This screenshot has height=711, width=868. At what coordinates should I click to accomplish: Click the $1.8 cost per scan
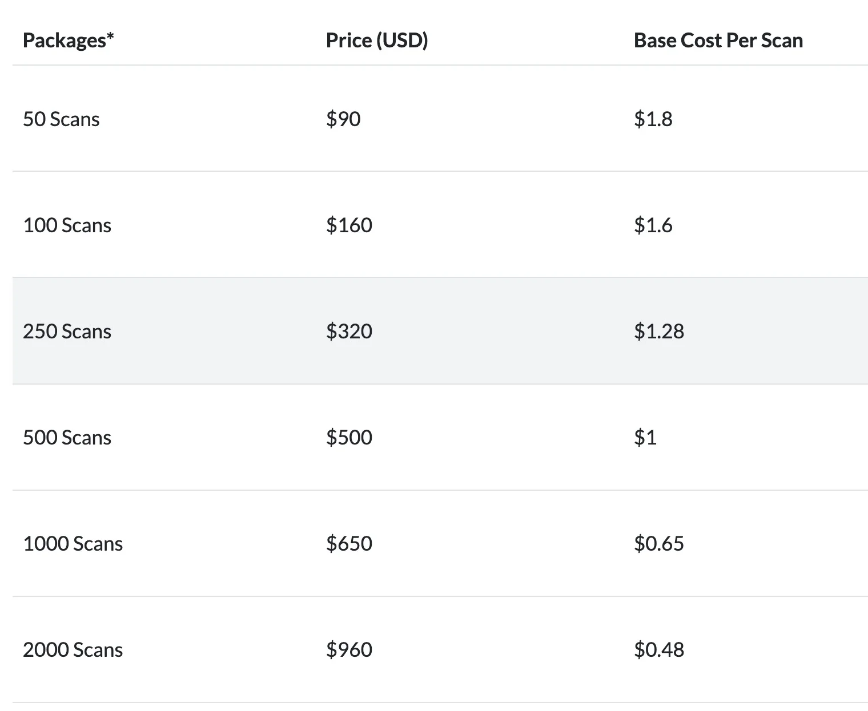(653, 119)
